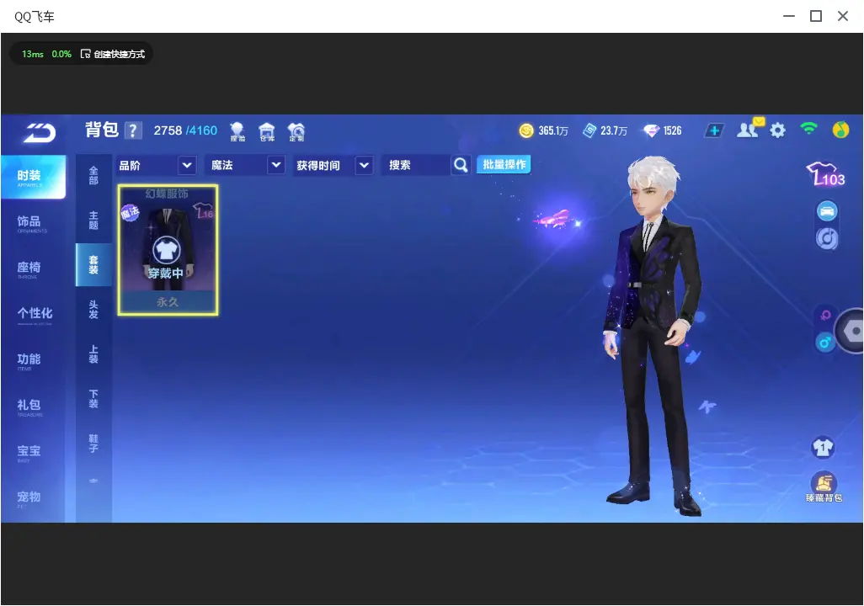Open the yellow music note icon
This screenshot has height=606, width=864.
[x=840, y=130]
